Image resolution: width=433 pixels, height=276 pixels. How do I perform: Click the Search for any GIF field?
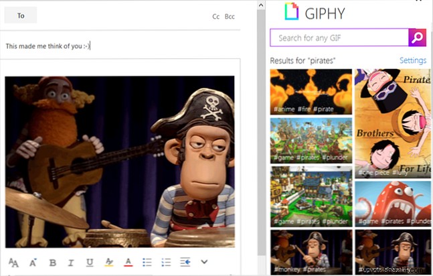[339, 38]
